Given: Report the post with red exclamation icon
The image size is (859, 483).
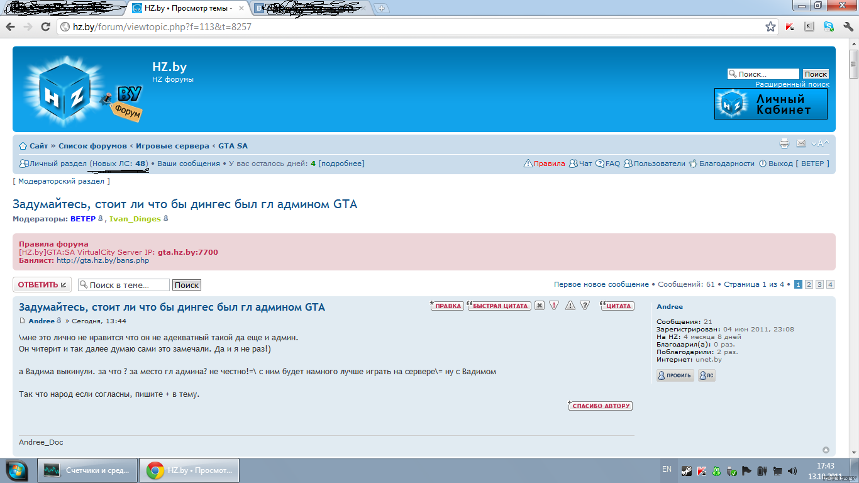Looking at the screenshot, I should (x=554, y=306).
